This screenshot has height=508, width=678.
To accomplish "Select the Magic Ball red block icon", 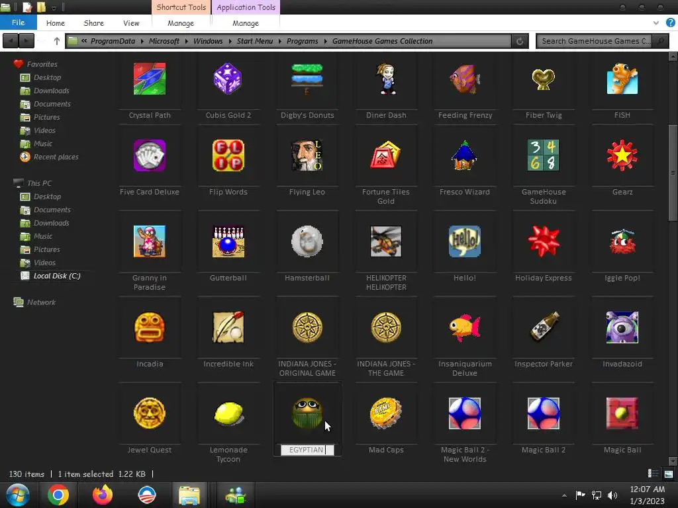I will tap(622, 413).
